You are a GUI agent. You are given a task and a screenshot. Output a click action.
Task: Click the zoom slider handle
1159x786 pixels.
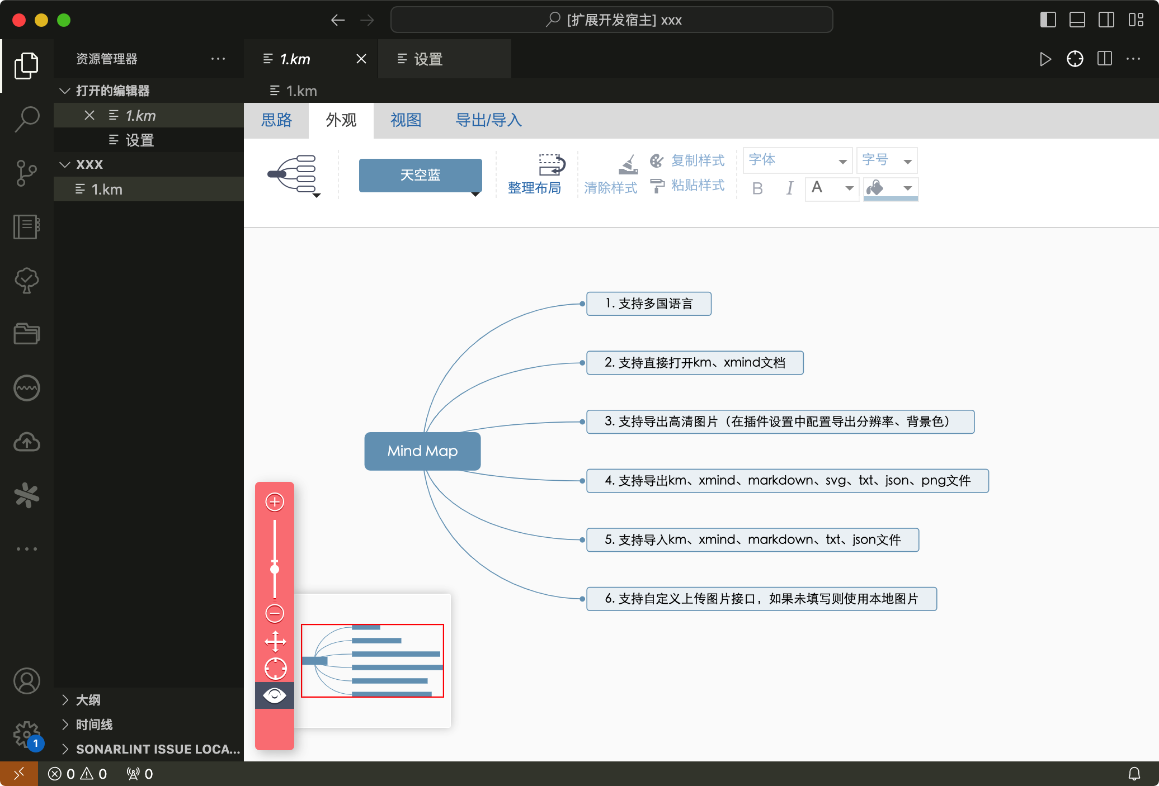click(275, 569)
